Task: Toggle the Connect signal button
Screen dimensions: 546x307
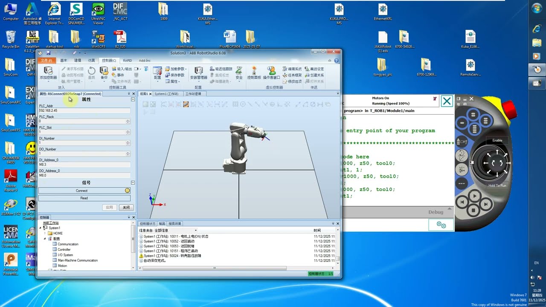Action: click(x=84, y=191)
